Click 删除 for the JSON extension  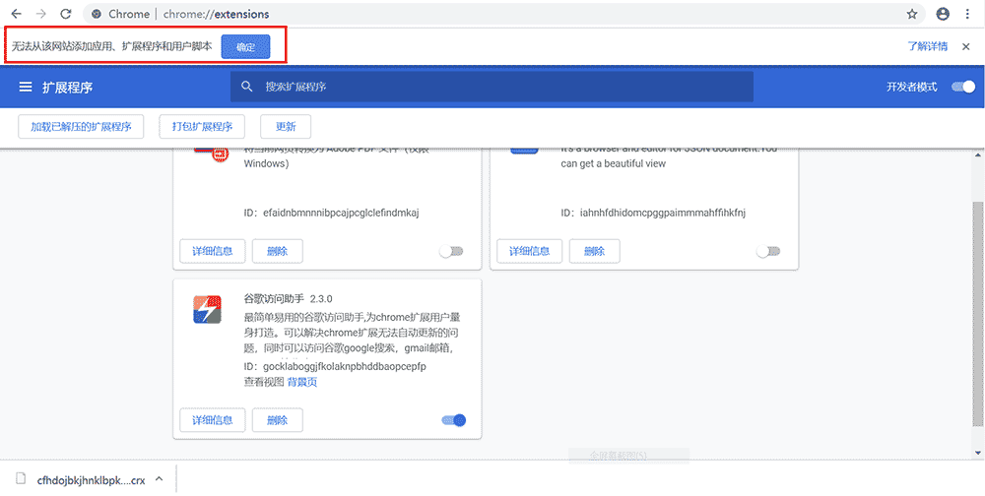click(594, 251)
